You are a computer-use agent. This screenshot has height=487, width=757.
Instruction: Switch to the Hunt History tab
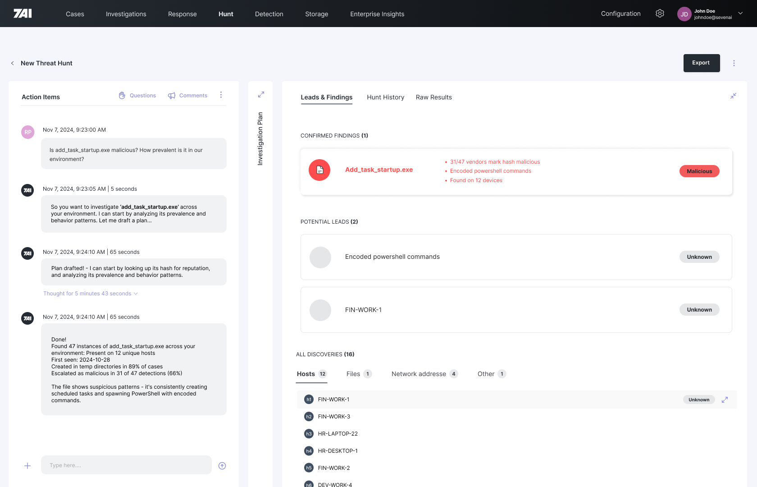(385, 97)
